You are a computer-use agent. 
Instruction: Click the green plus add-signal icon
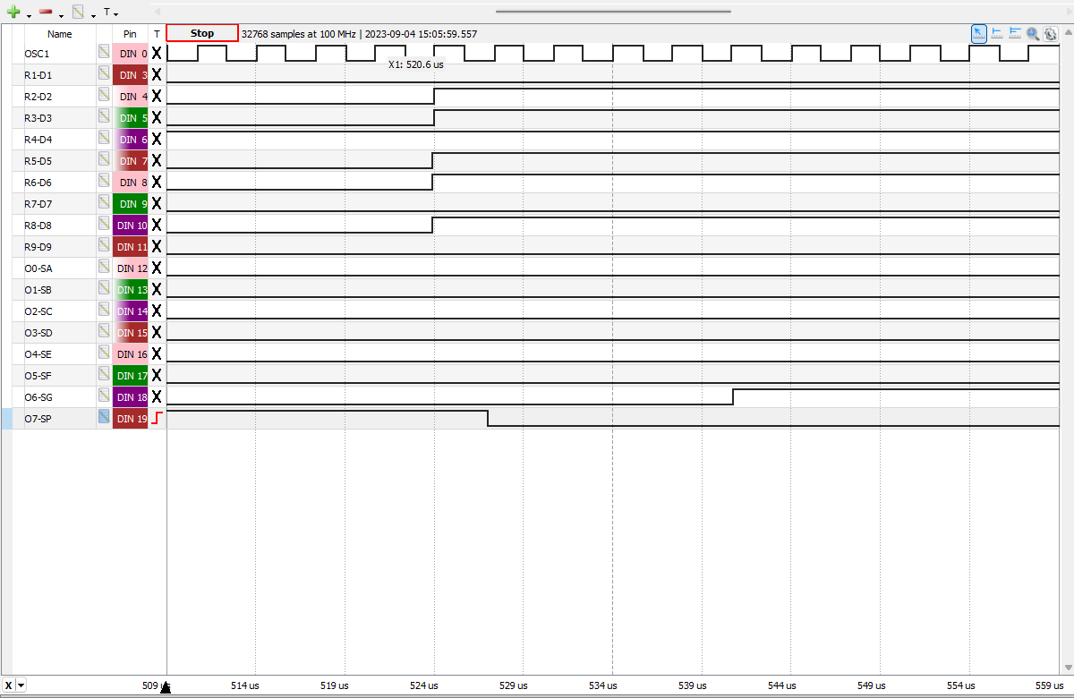13,13
